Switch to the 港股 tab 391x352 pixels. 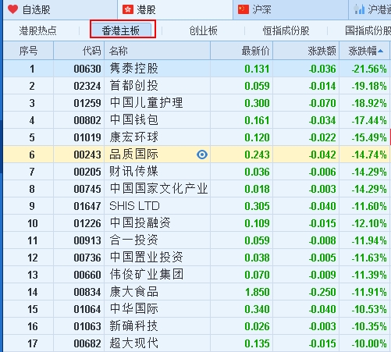(175, 9)
